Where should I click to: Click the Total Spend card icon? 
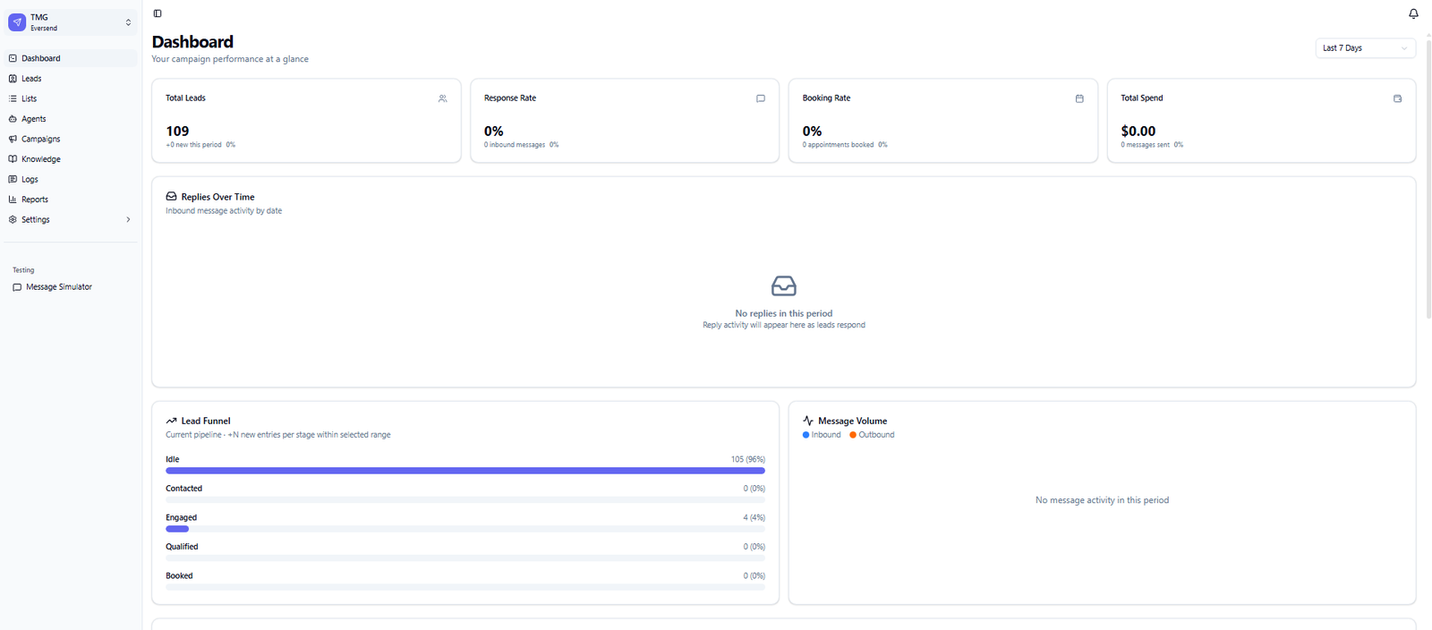coord(1397,98)
